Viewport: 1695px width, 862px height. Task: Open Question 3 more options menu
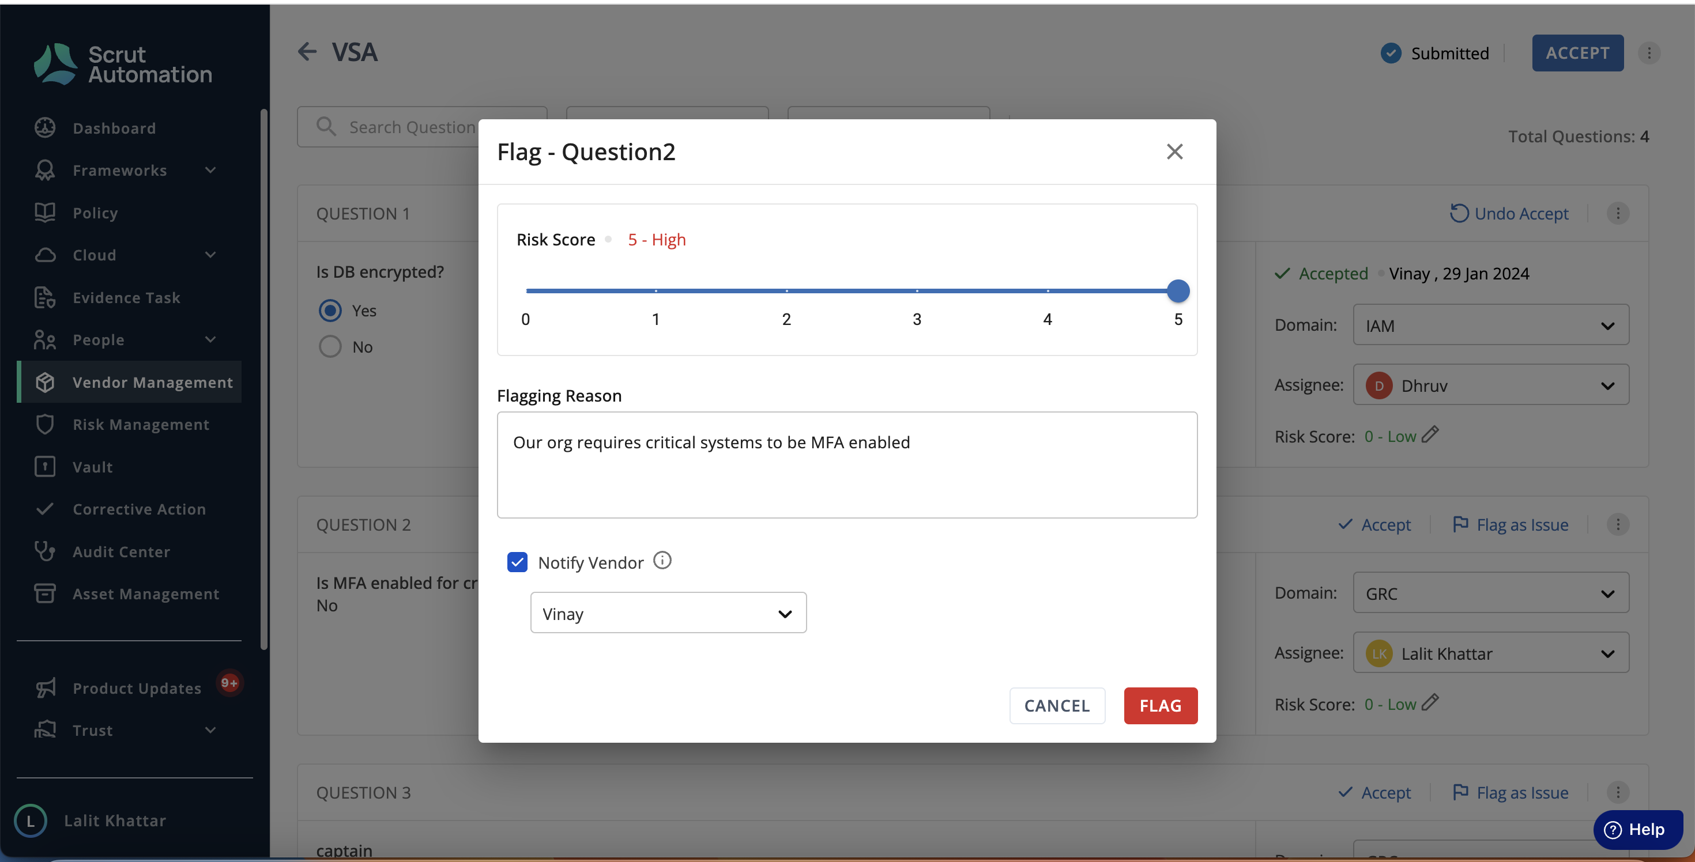pos(1618,792)
